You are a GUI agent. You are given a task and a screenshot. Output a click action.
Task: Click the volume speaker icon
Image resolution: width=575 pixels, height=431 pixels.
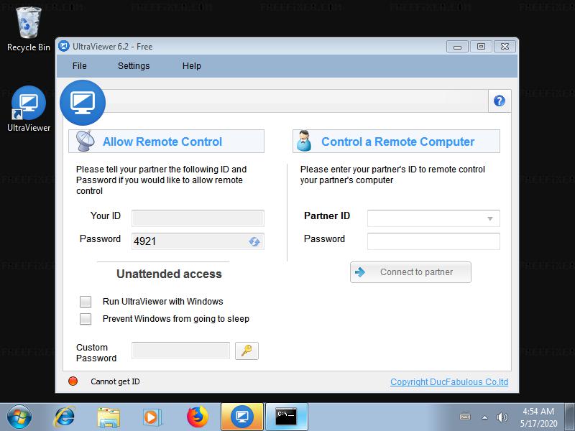tap(502, 417)
